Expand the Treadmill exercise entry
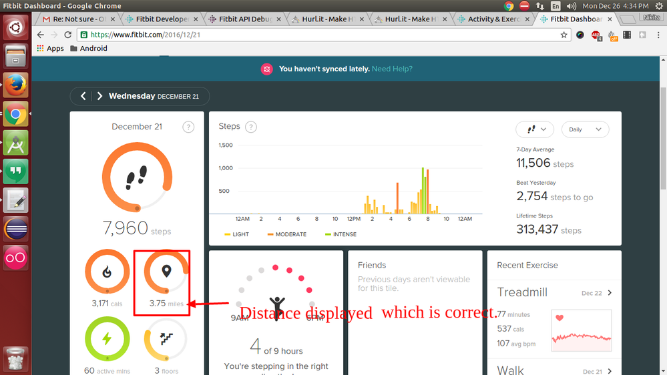This screenshot has height=375, width=667. click(610, 293)
